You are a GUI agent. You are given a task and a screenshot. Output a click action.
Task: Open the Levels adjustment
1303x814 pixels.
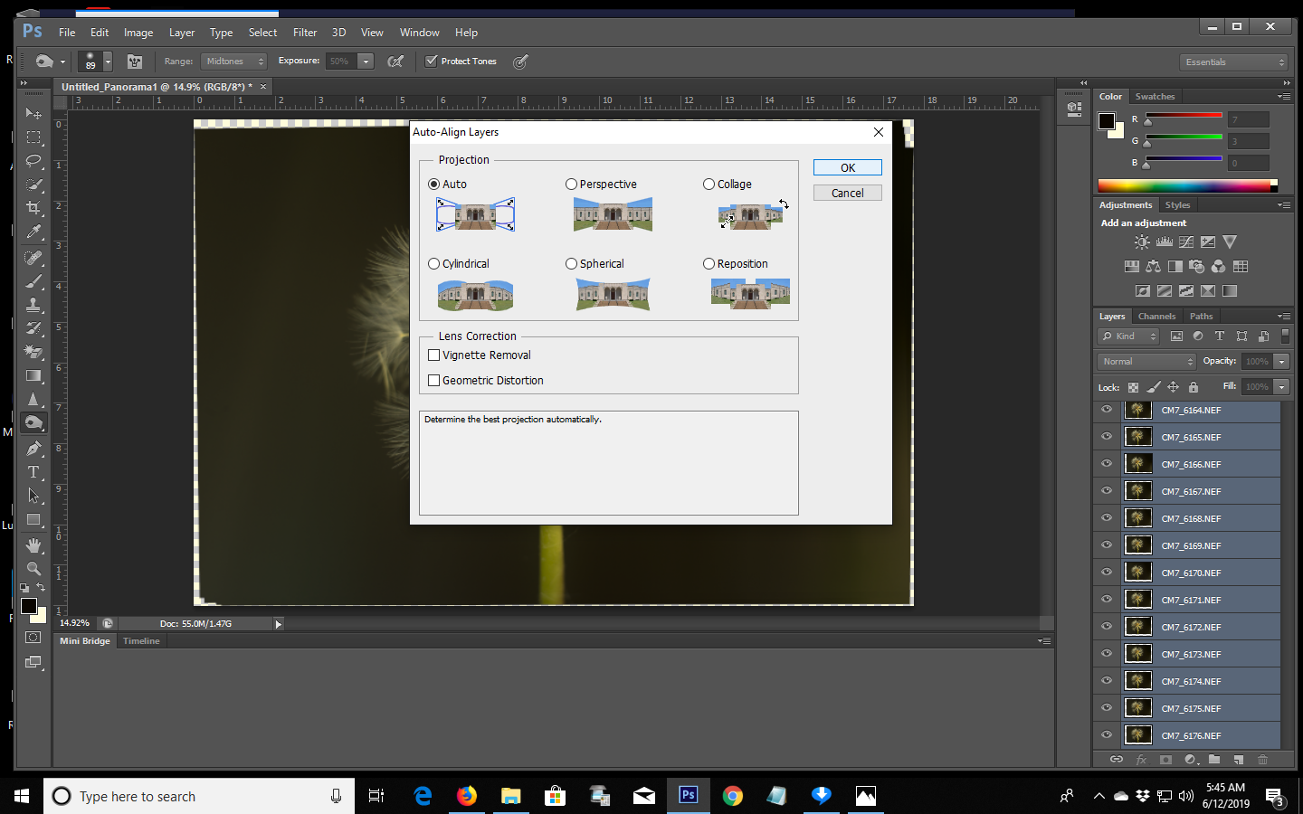[x=1165, y=241]
